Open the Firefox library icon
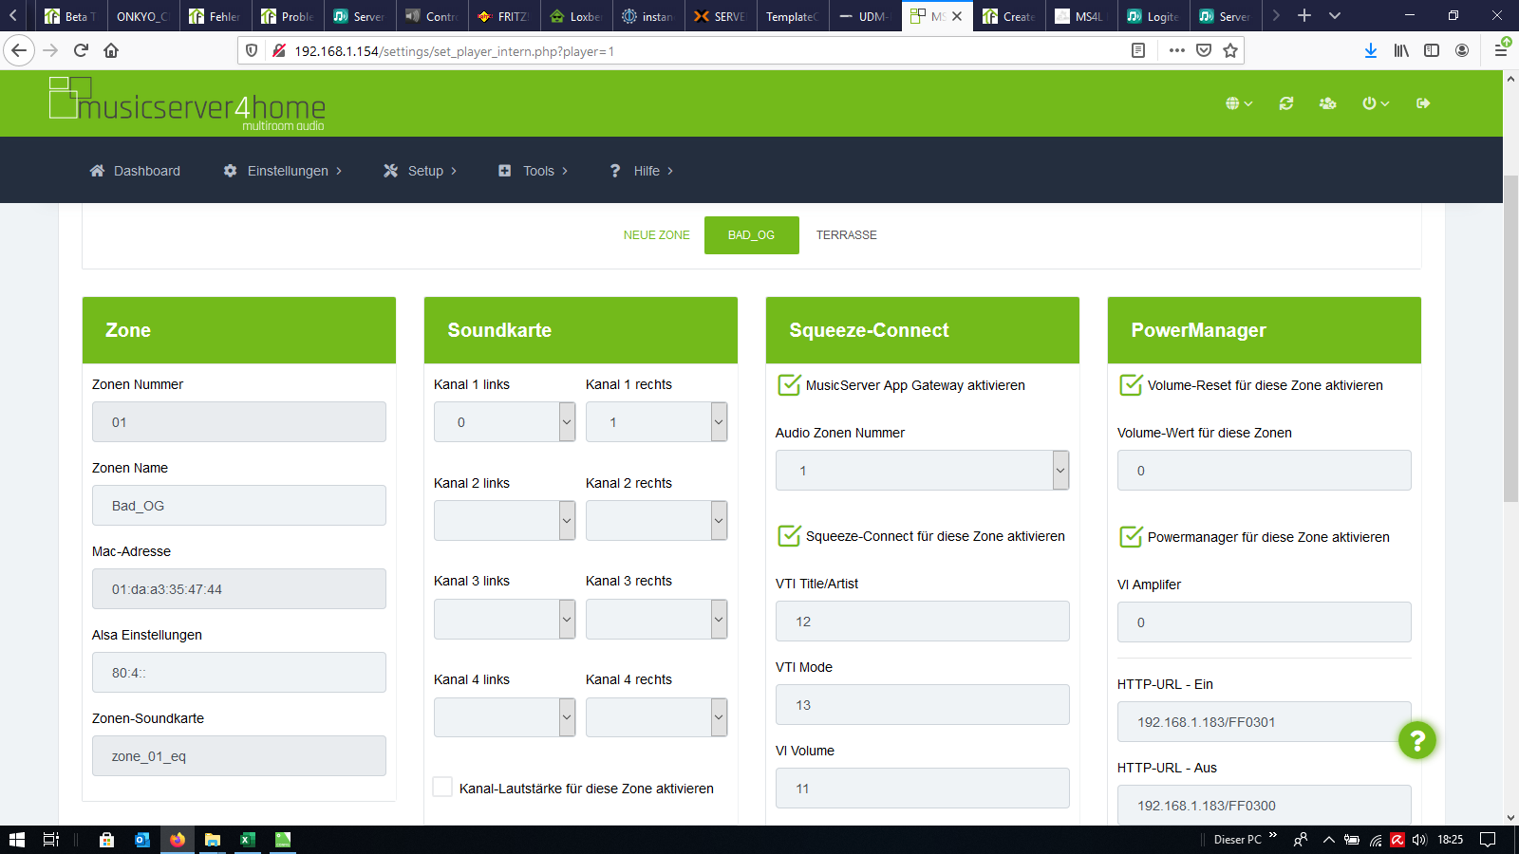The image size is (1519, 854). 1401,50
